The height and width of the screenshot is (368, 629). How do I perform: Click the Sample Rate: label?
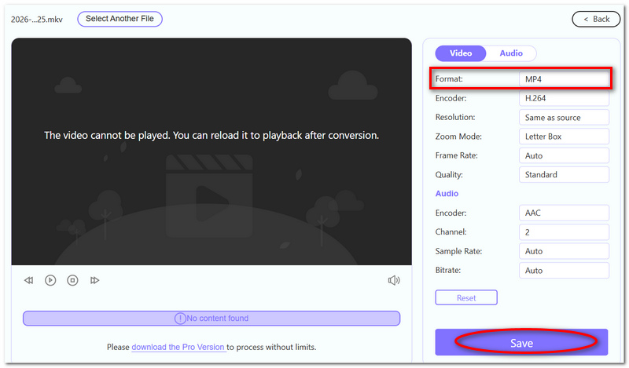pos(458,251)
